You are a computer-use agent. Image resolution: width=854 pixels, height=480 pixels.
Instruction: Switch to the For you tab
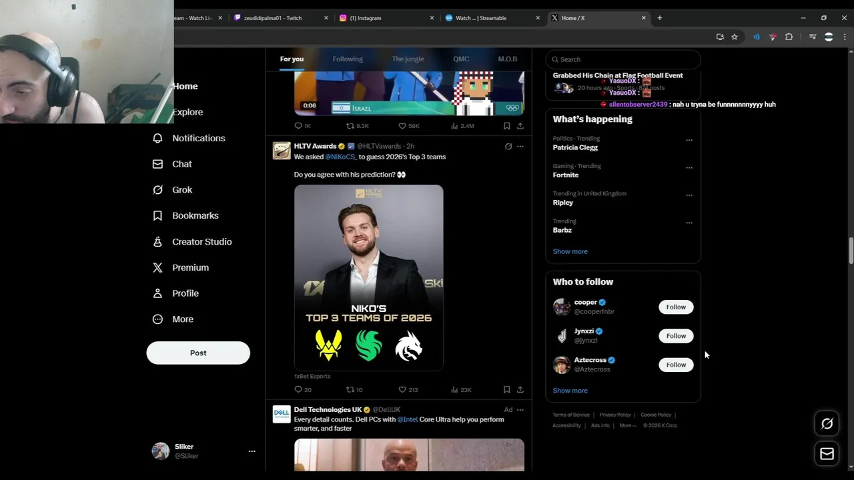coord(292,59)
